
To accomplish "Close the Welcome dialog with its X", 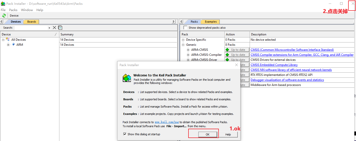I will click(236, 65).
